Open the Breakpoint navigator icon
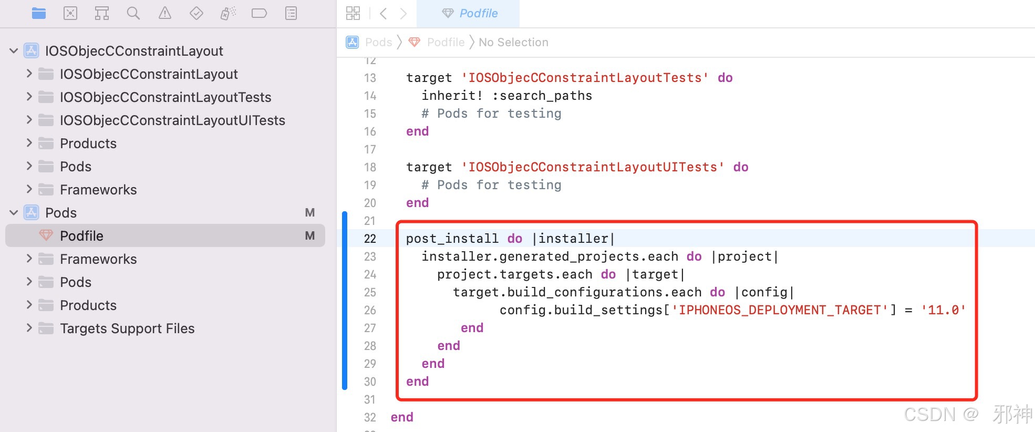 point(260,13)
